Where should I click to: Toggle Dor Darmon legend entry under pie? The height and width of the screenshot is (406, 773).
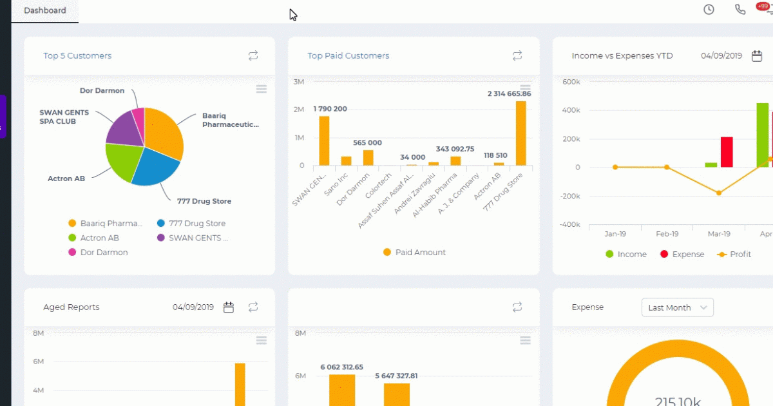(98, 253)
